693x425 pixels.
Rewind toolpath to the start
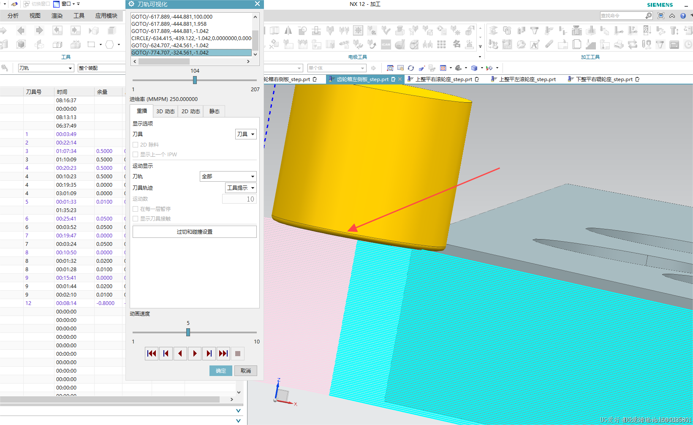coord(152,354)
